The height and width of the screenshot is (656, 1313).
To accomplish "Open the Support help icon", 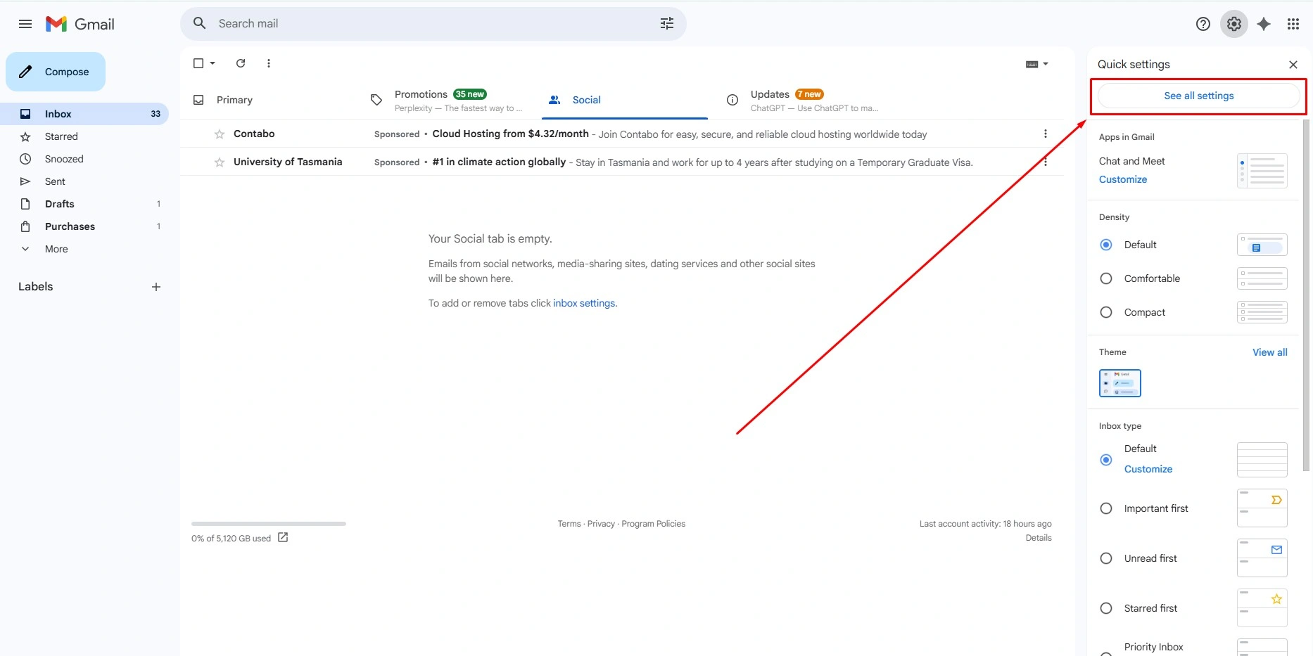I will (x=1203, y=24).
